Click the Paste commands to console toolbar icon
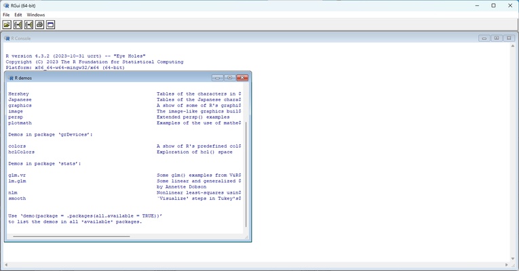 (28, 25)
